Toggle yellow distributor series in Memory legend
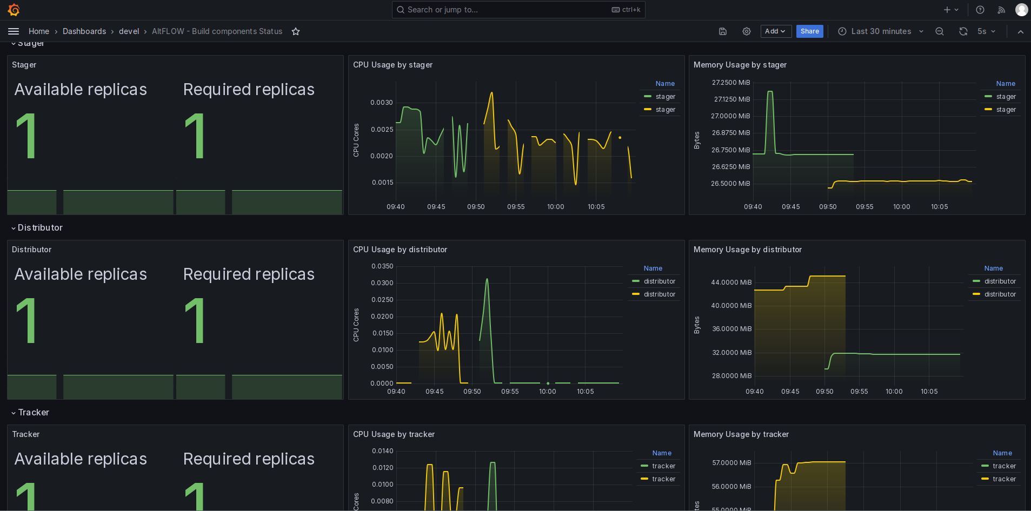1031x511 pixels. (x=994, y=294)
